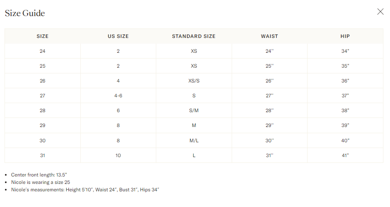
Task: Click size 28 in the SIZE column
Action: pos(42,111)
